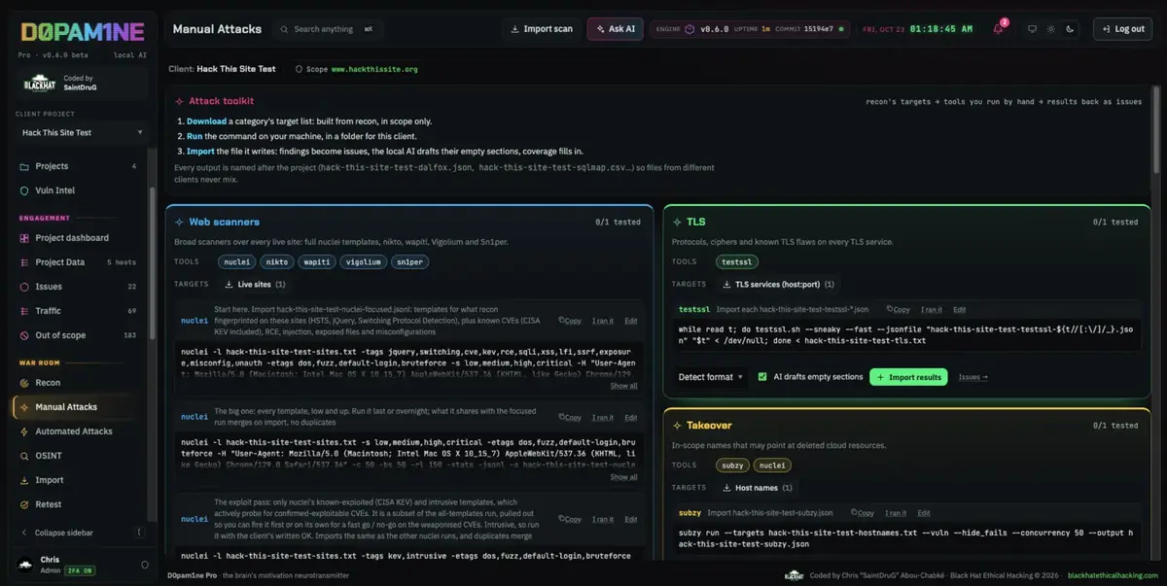Click the Traffic list icon
Screen dimensions: 1167x586
click(x=24, y=311)
